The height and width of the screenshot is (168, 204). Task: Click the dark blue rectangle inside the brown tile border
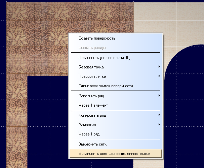47,117
